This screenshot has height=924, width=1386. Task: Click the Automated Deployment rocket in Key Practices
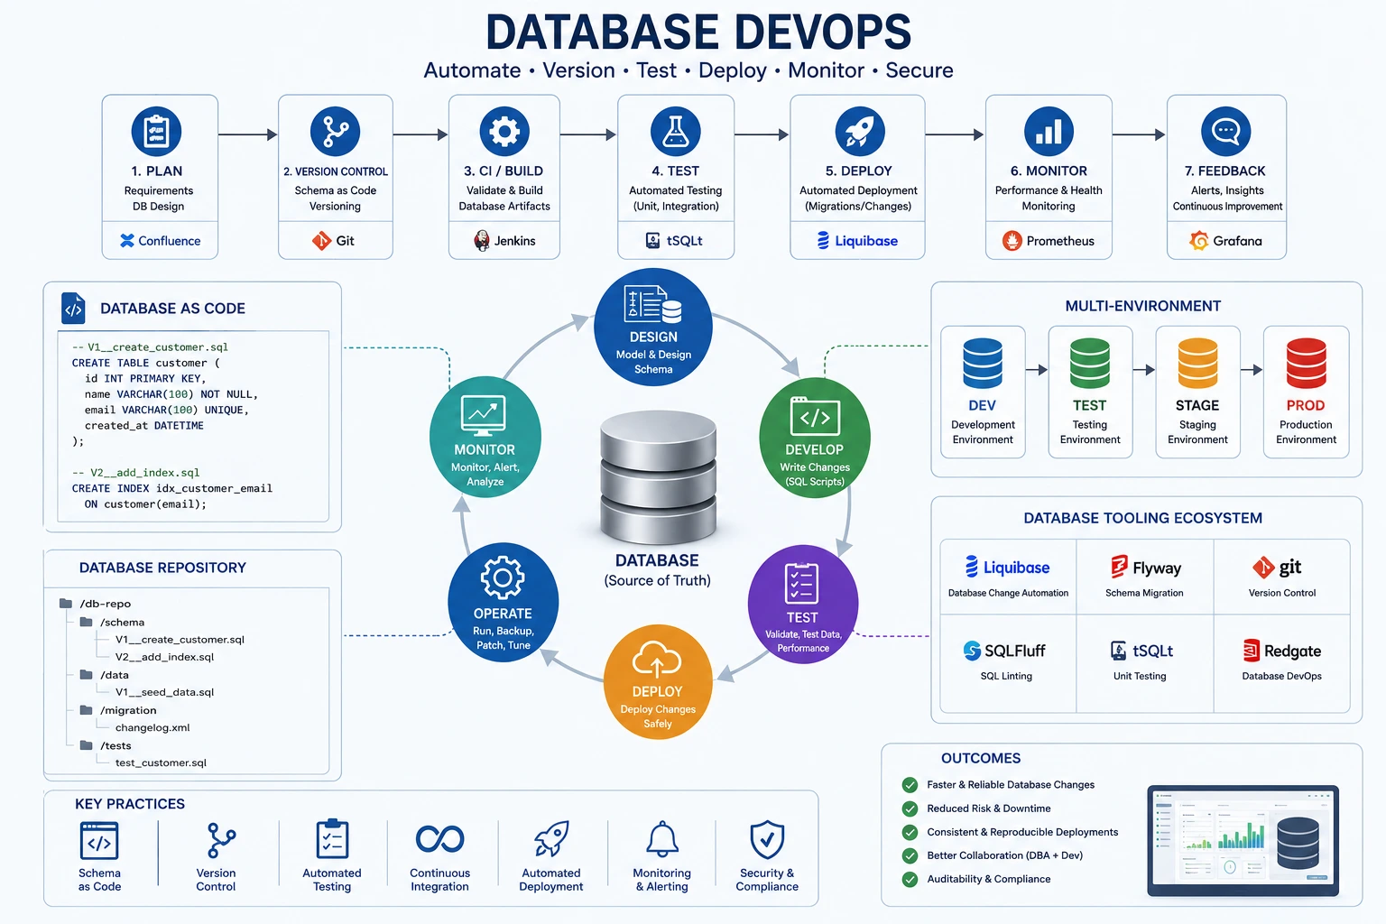point(551,839)
